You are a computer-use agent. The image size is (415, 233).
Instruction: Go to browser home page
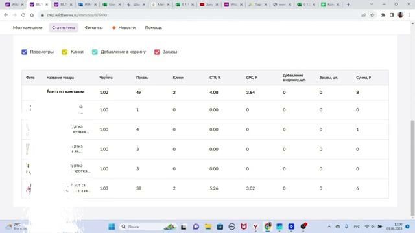pos(32,15)
